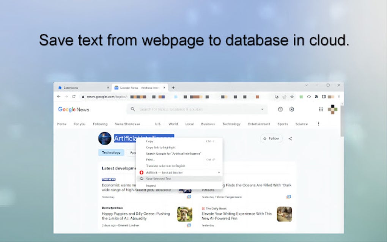Viewport: 387px width, 242px height.
Task: Open the Google apps grid
Action: tap(321, 109)
